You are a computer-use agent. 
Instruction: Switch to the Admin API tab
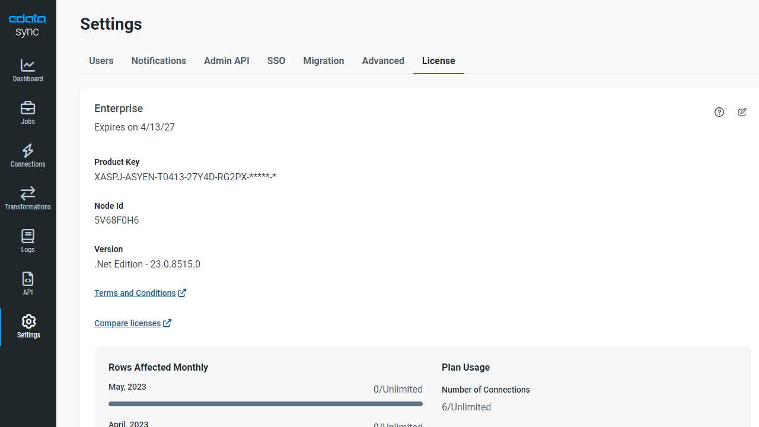click(227, 61)
